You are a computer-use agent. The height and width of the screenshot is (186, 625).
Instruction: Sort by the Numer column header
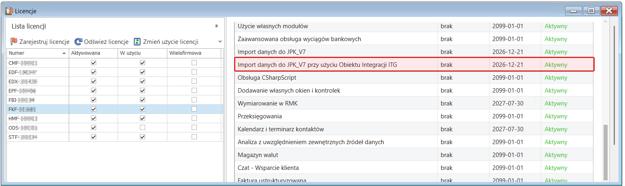pyautogui.click(x=38, y=53)
